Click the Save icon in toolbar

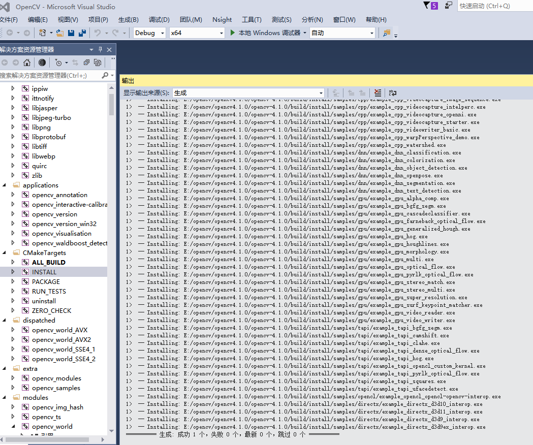pyautogui.click(x=71, y=33)
